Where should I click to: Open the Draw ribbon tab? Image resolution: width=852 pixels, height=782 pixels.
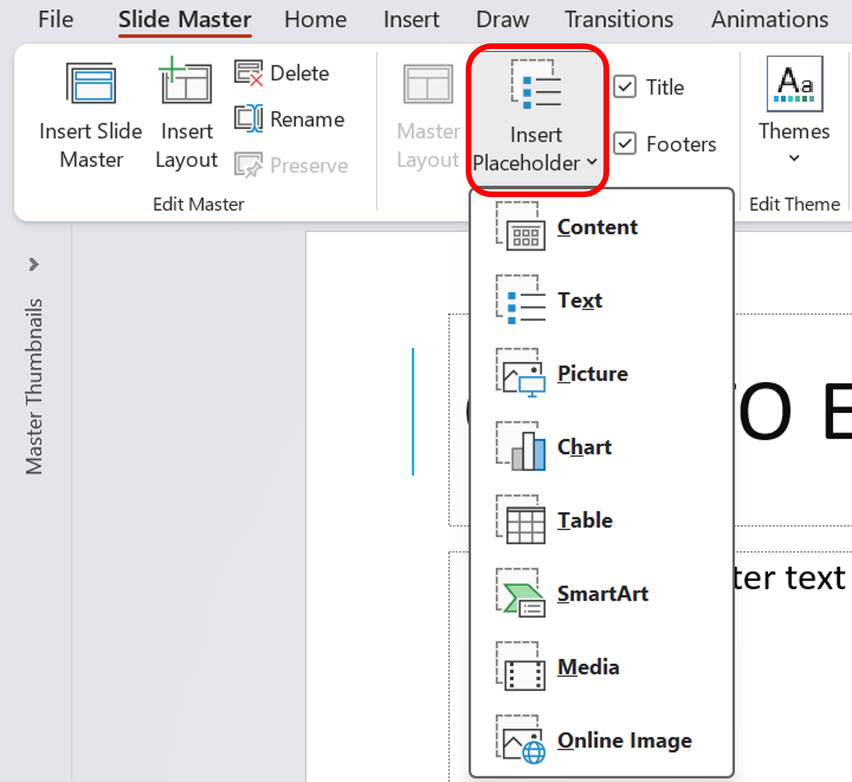click(502, 19)
